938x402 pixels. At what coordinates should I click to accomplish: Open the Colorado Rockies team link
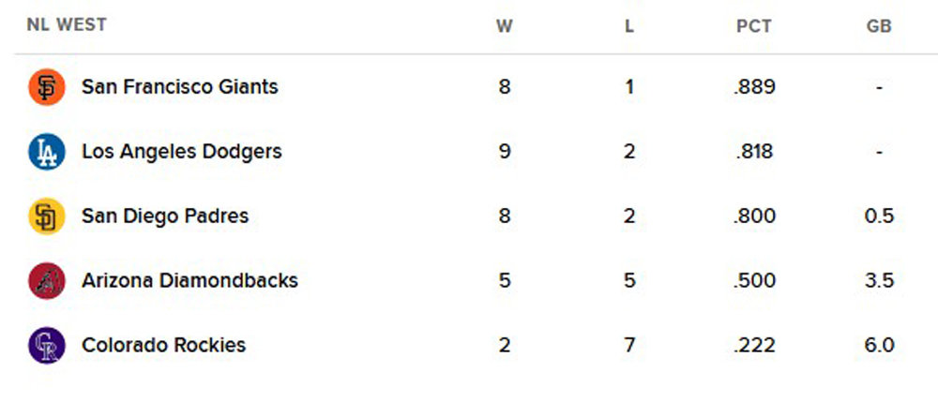(x=163, y=345)
